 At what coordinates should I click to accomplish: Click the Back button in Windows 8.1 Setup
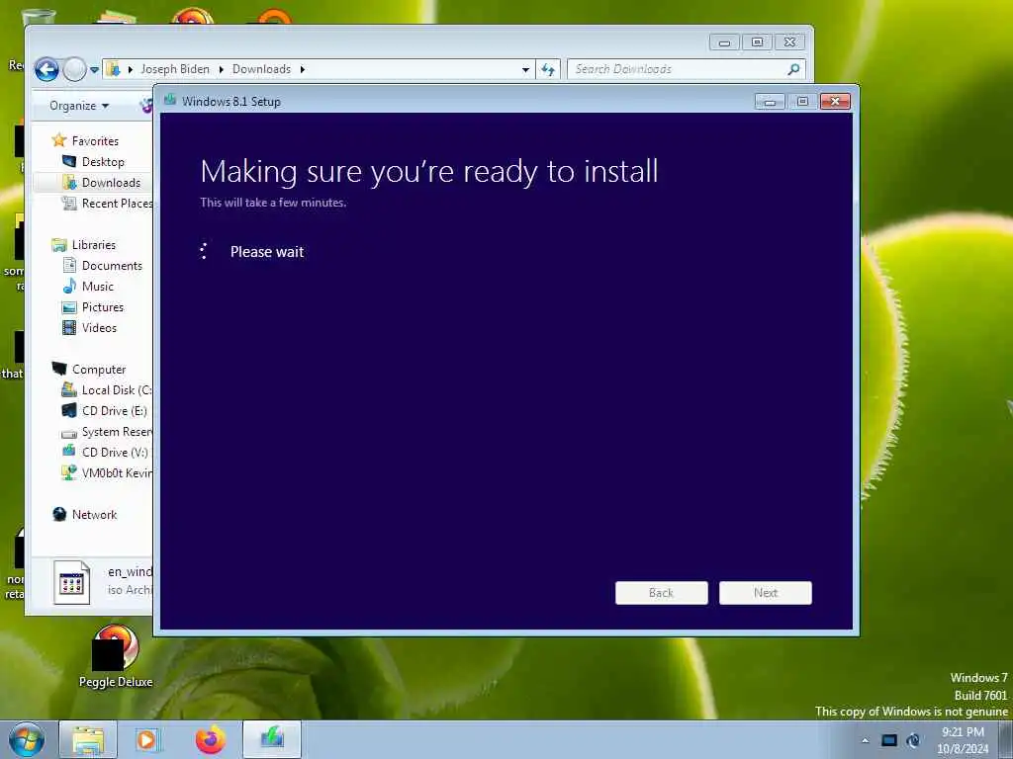(661, 593)
